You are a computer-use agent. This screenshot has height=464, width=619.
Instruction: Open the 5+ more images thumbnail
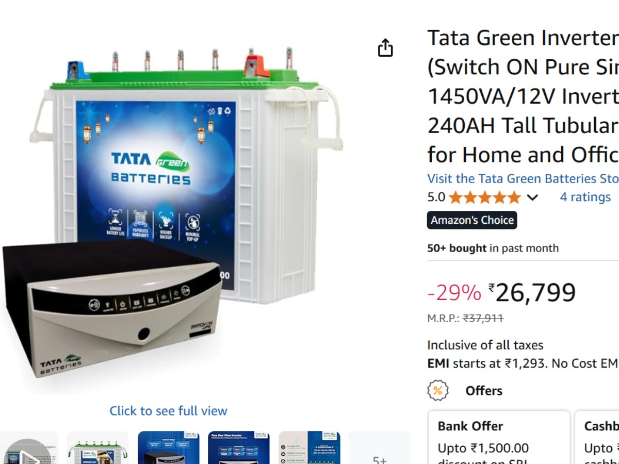(x=380, y=448)
